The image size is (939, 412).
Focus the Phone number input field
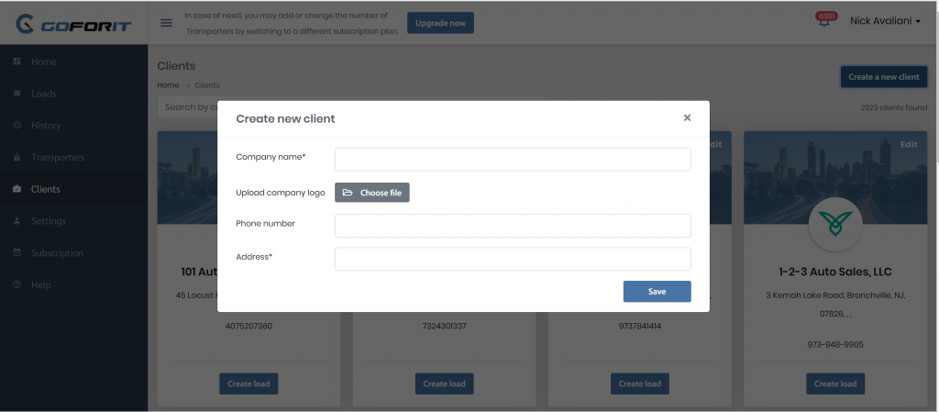click(x=513, y=226)
